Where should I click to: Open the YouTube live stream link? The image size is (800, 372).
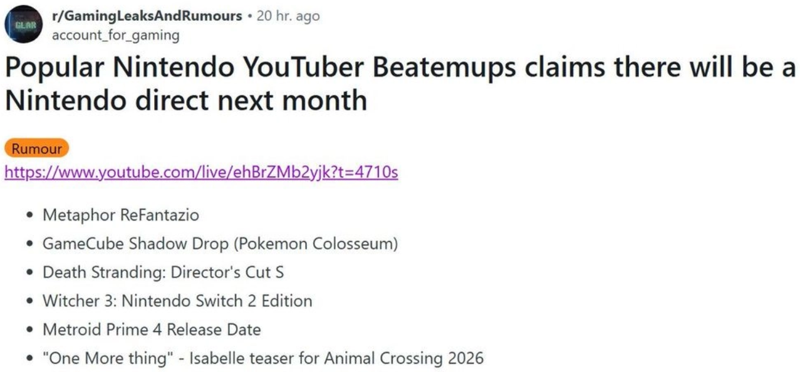tap(201, 172)
